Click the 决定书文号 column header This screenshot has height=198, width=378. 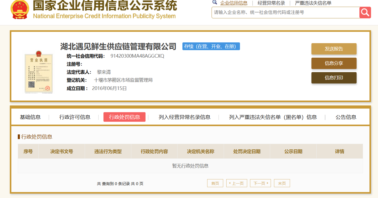[62, 151]
